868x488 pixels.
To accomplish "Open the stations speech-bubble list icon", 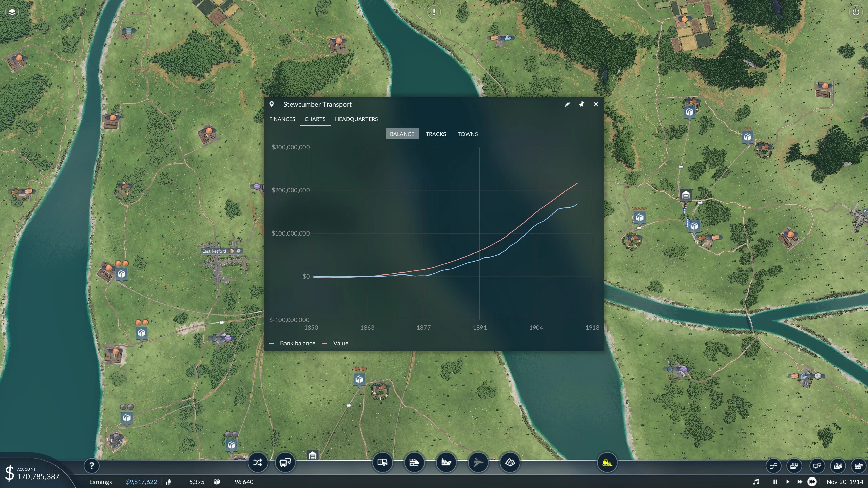I will [x=817, y=466].
